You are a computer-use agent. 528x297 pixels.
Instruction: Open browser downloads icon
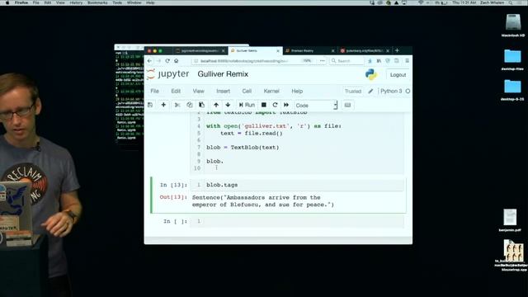tap(370, 61)
